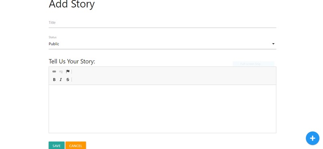Viewport: 323px width, 149px height.
Task: Click the disabled Unlink icon
Action: 61,72
